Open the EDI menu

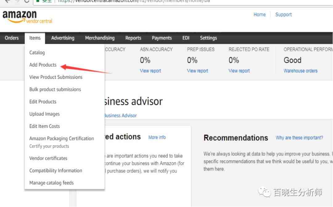pos(186,38)
